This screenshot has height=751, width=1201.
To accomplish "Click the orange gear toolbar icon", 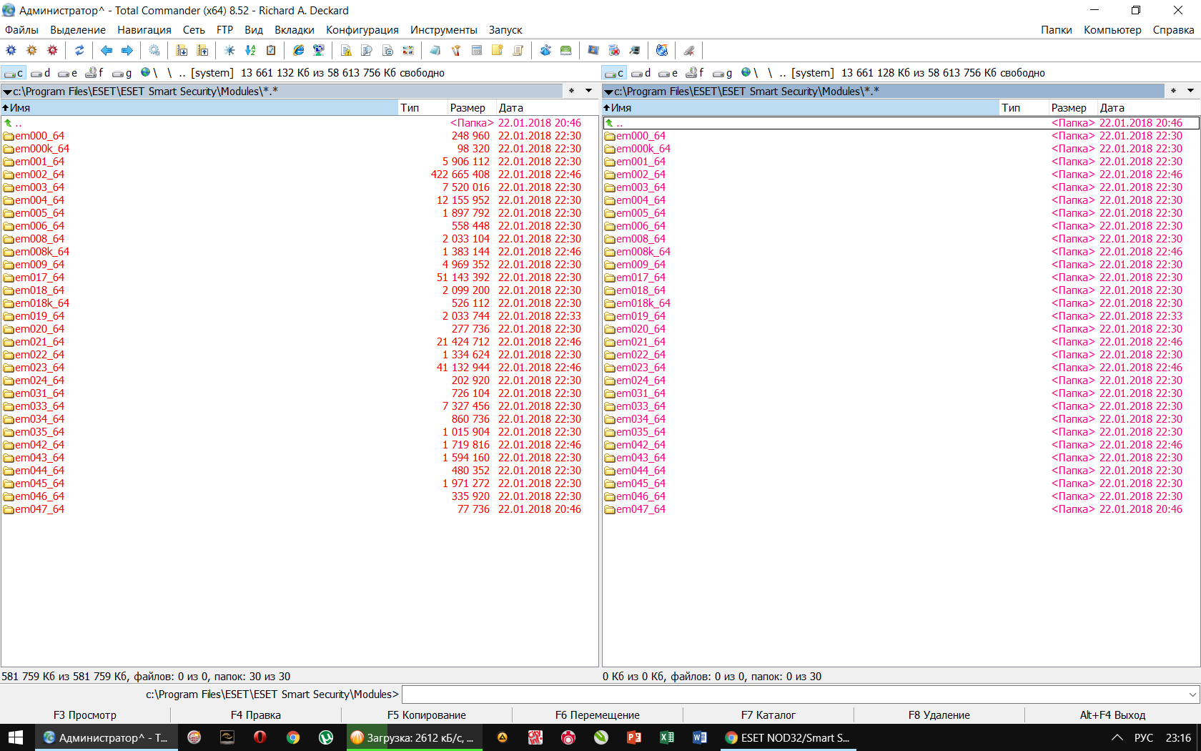I will (x=31, y=50).
